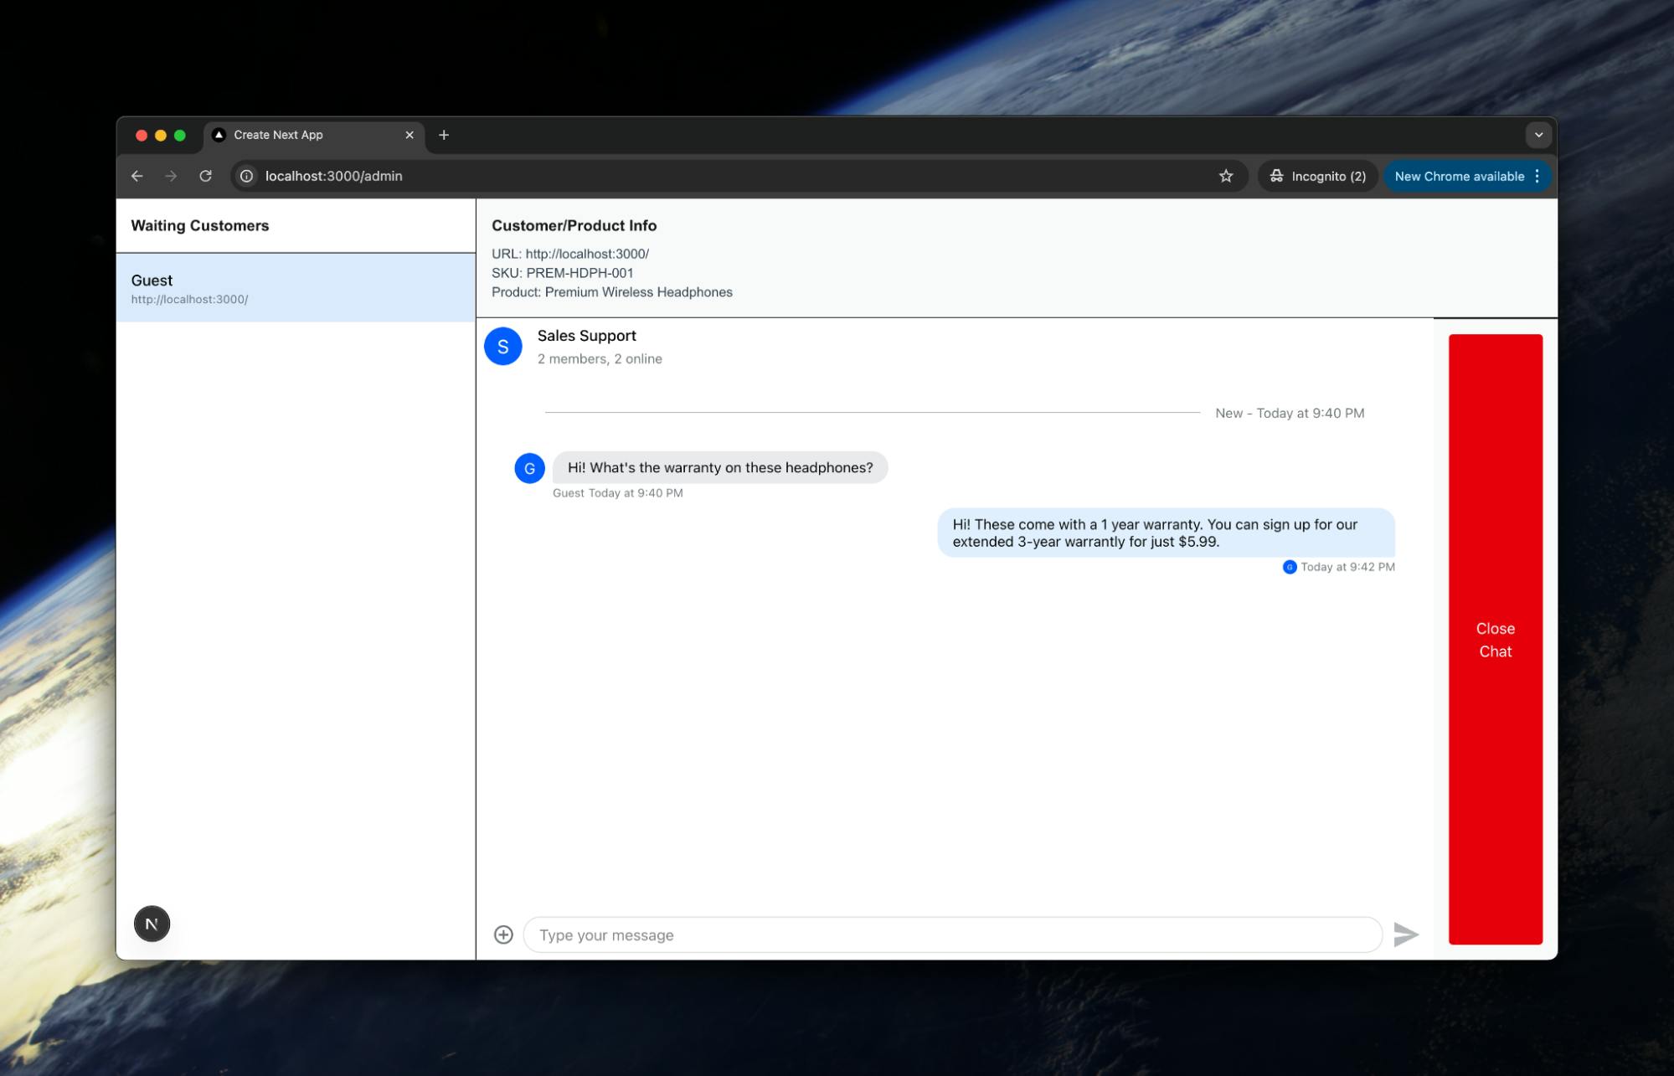Bookmark this page with star icon
Image resolution: width=1674 pixels, height=1076 pixels.
(x=1226, y=176)
